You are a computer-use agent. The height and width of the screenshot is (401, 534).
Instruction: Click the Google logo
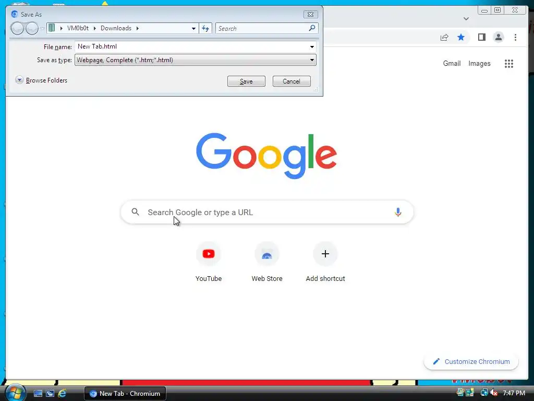click(x=266, y=156)
